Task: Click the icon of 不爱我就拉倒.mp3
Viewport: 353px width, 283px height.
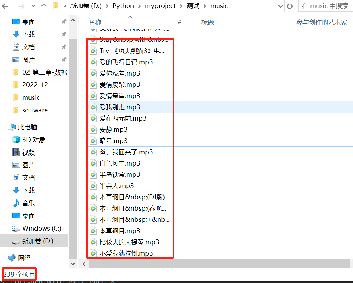Action: coord(93,253)
